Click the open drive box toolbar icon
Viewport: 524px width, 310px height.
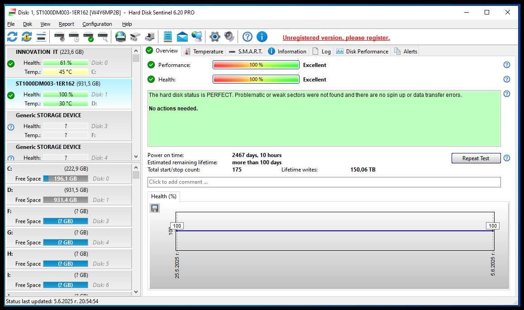[x=135, y=37]
